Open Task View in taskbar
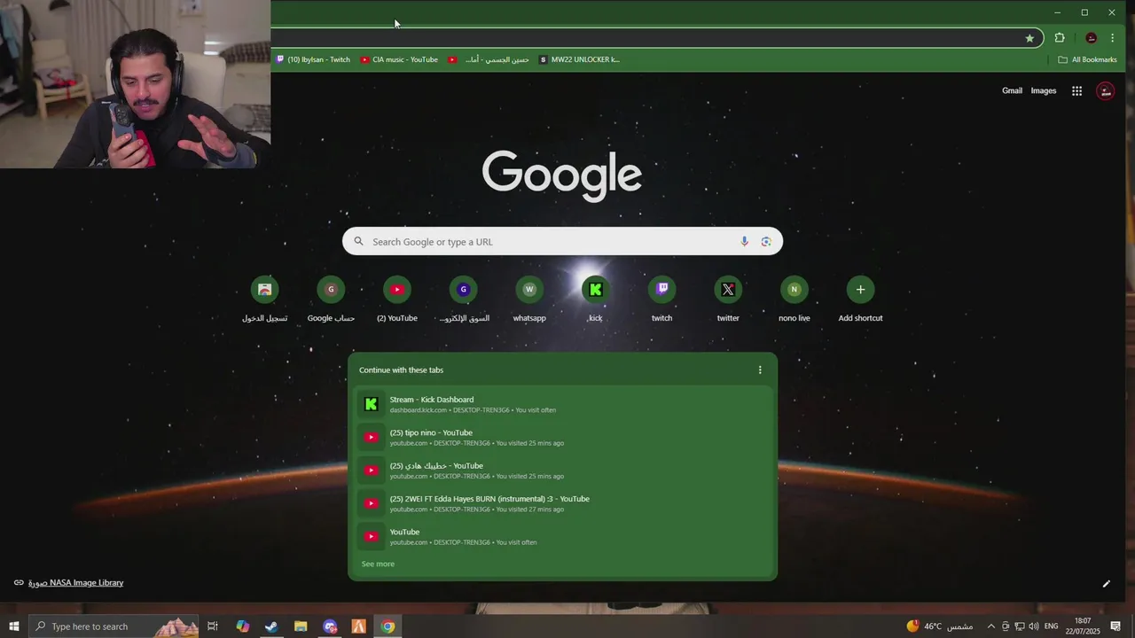Image resolution: width=1135 pixels, height=638 pixels. click(213, 626)
